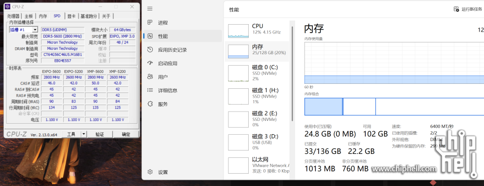The width and height of the screenshot is (484, 186).
Task: Click the 50.0 CAS latency value
Action: pos(96,83)
